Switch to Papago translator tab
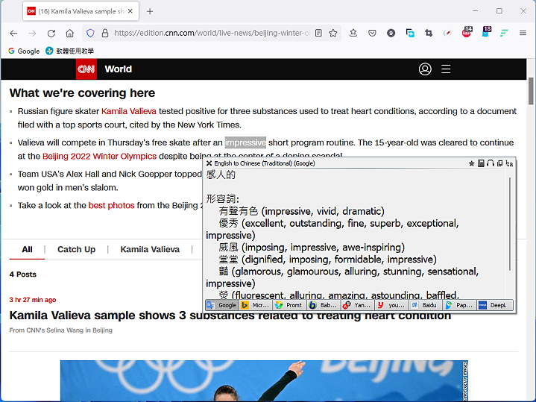The width and height of the screenshot is (536, 402). [x=460, y=305]
